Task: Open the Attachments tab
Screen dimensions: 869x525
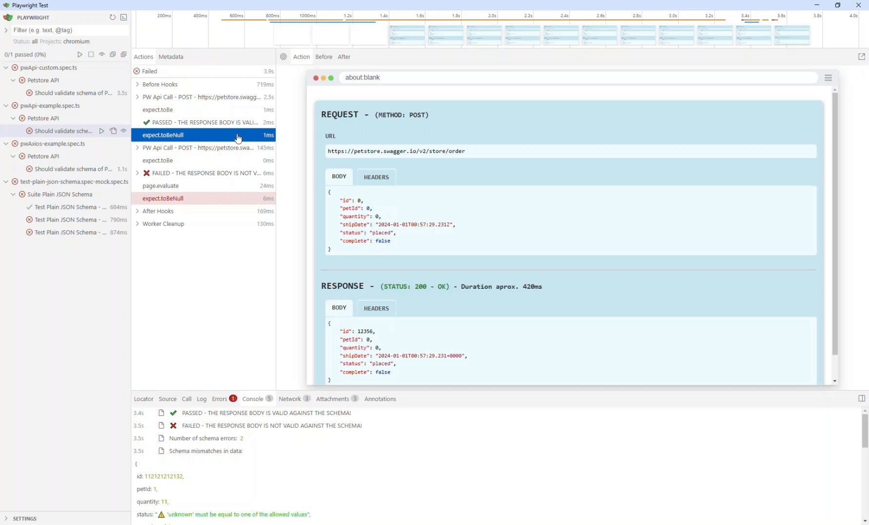Action: point(337,399)
